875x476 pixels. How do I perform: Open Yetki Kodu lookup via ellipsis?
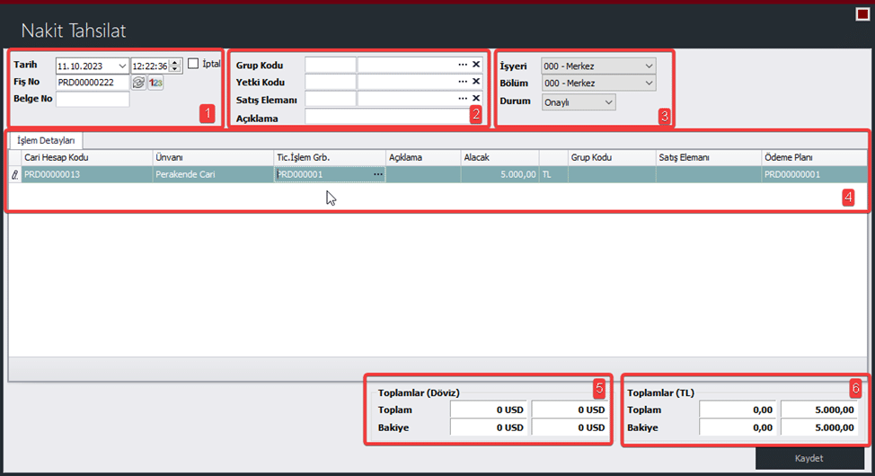463,82
